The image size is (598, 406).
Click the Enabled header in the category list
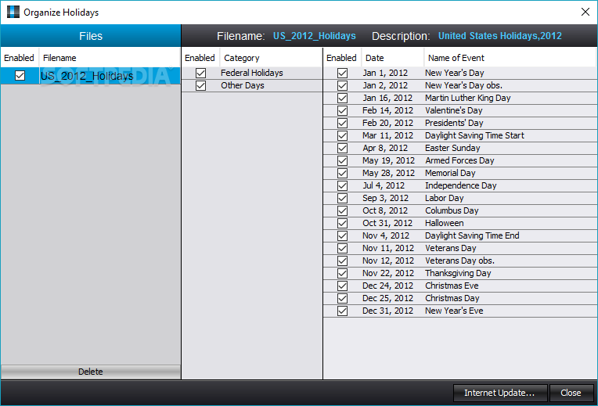pyautogui.click(x=200, y=58)
